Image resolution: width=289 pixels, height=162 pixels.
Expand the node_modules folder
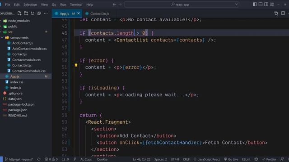(x=19, y=21)
